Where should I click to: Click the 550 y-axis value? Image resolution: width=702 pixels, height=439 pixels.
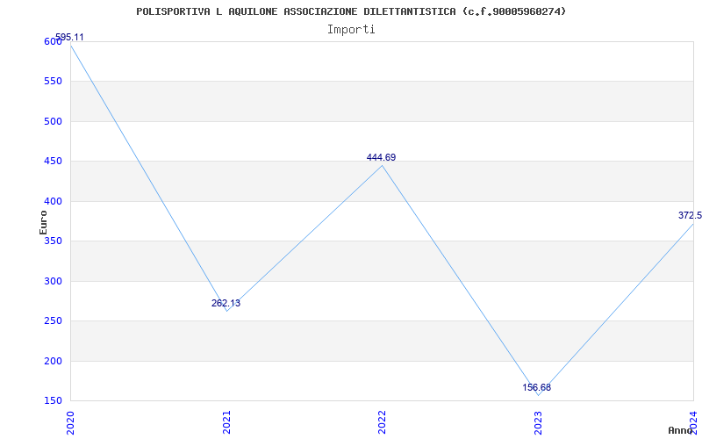(x=53, y=82)
